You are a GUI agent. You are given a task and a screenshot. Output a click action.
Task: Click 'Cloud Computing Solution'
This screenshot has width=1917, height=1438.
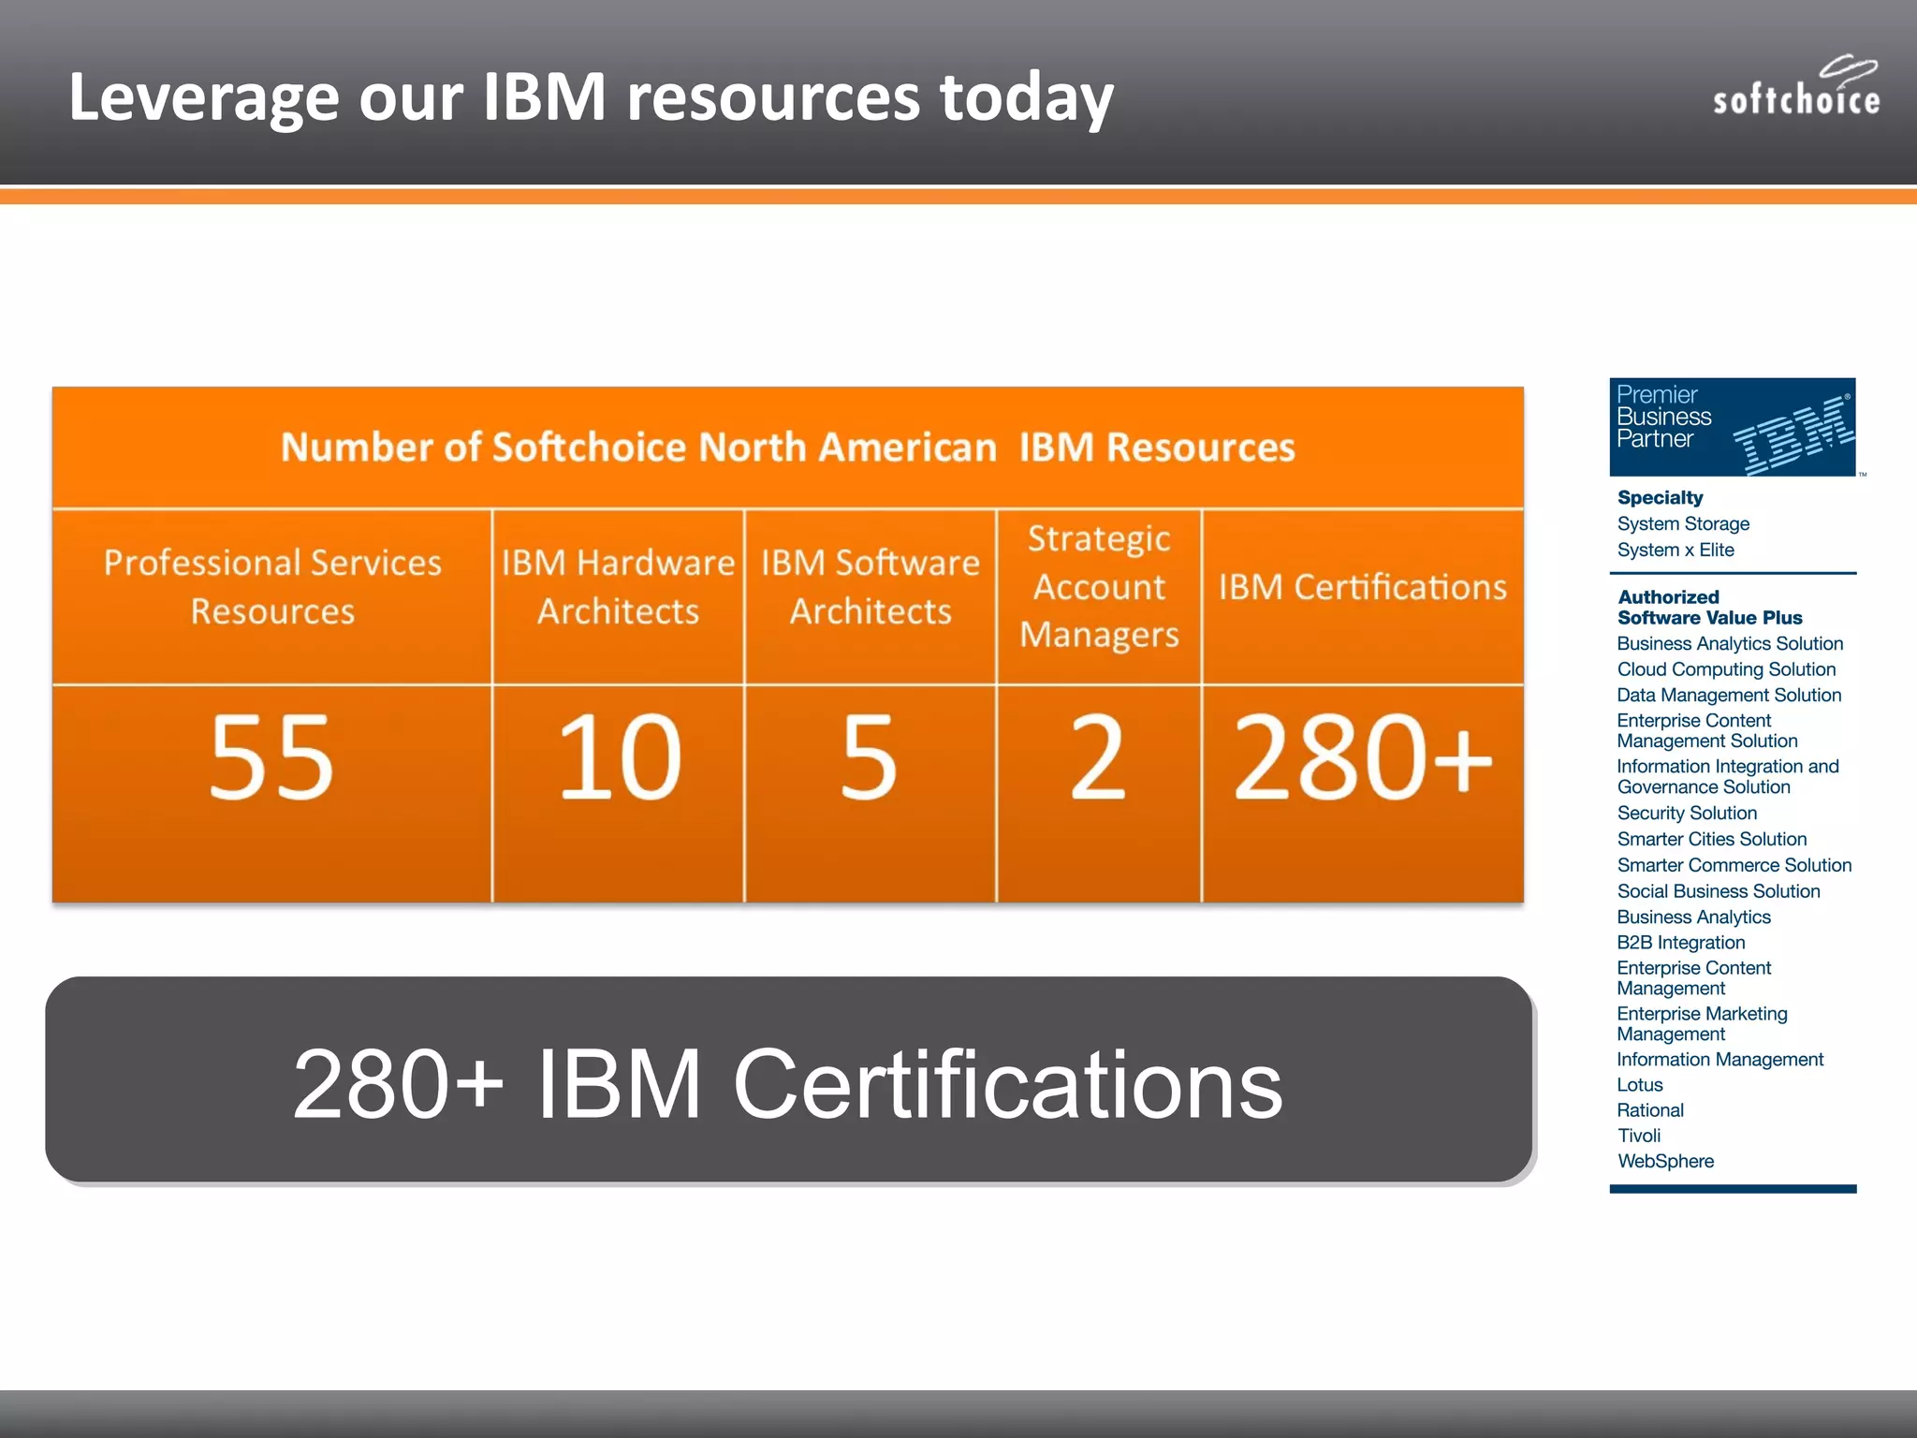click(x=1726, y=669)
